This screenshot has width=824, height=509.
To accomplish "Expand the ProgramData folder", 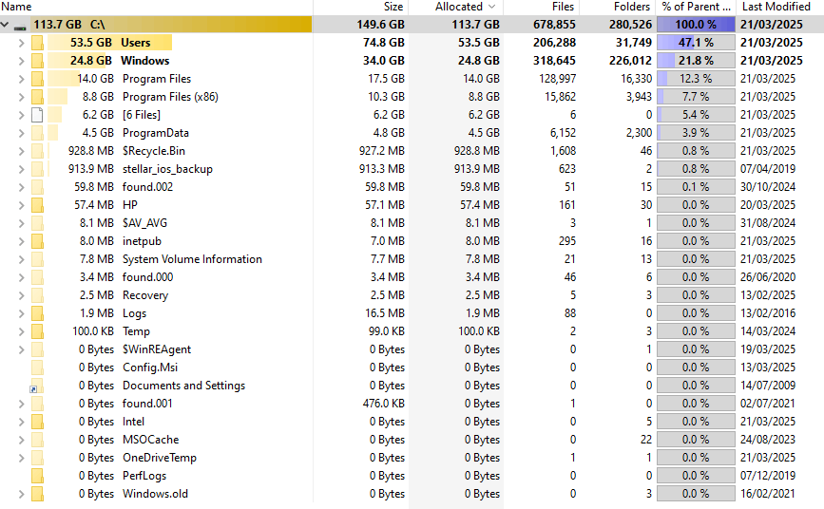I will coord(21,133).
